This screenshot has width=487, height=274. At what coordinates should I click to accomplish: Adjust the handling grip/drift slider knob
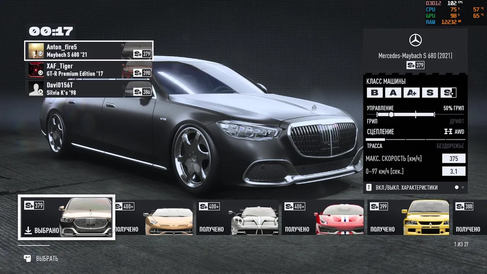click(391, 115)
